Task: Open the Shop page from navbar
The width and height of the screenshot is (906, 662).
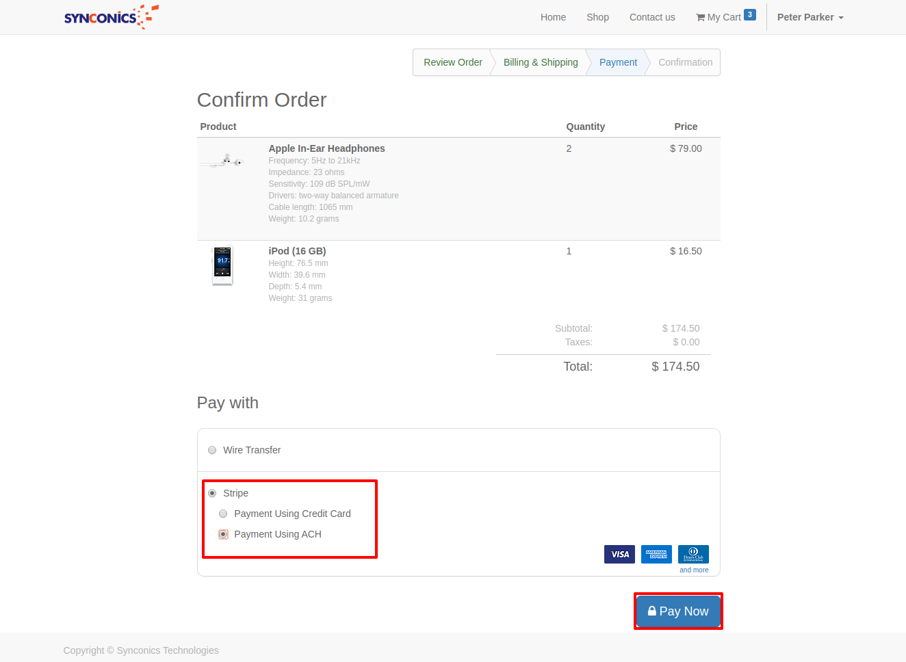Action: 597,17
